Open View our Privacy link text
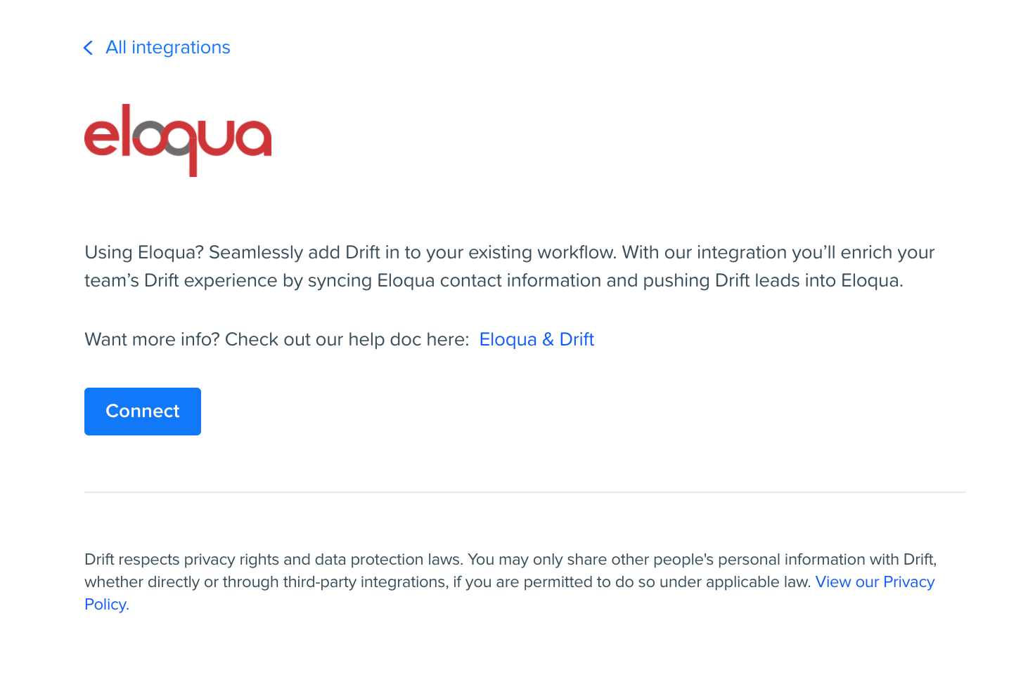Screen dimensions: 1035x677 [x=875, y=582]
